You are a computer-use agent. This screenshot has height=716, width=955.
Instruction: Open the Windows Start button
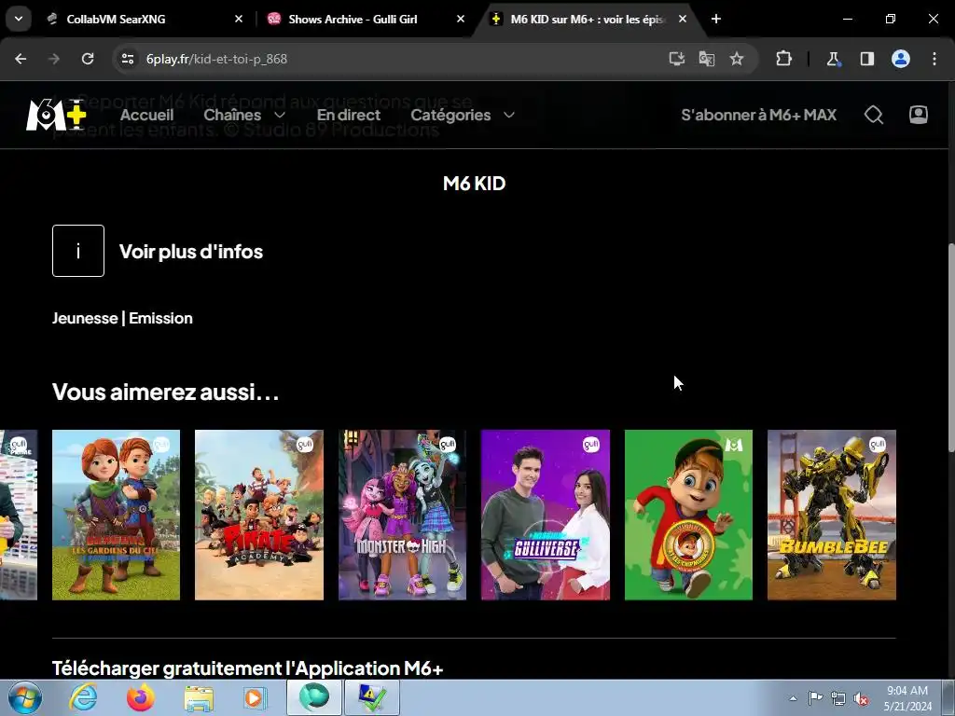[24, 697]
